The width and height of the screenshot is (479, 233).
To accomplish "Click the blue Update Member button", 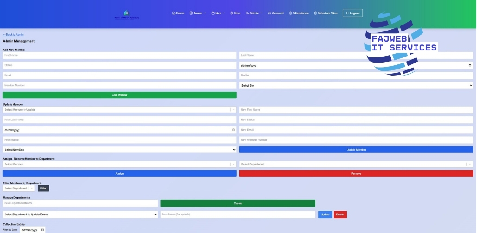I will click(356, 150).
